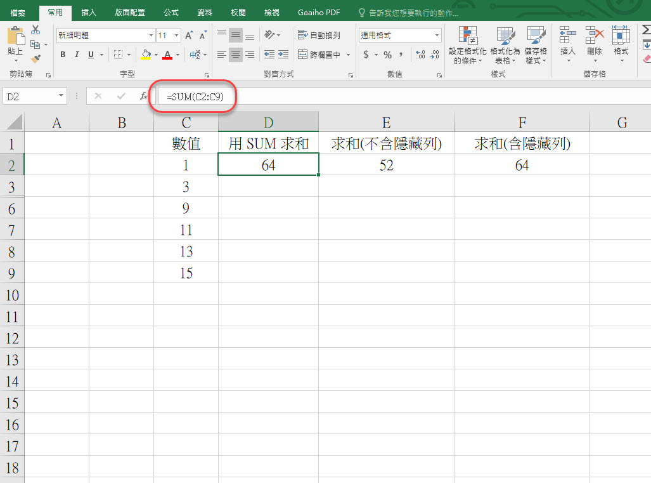
Task: Click the Increase Indent icon
Action: (283, 55)
